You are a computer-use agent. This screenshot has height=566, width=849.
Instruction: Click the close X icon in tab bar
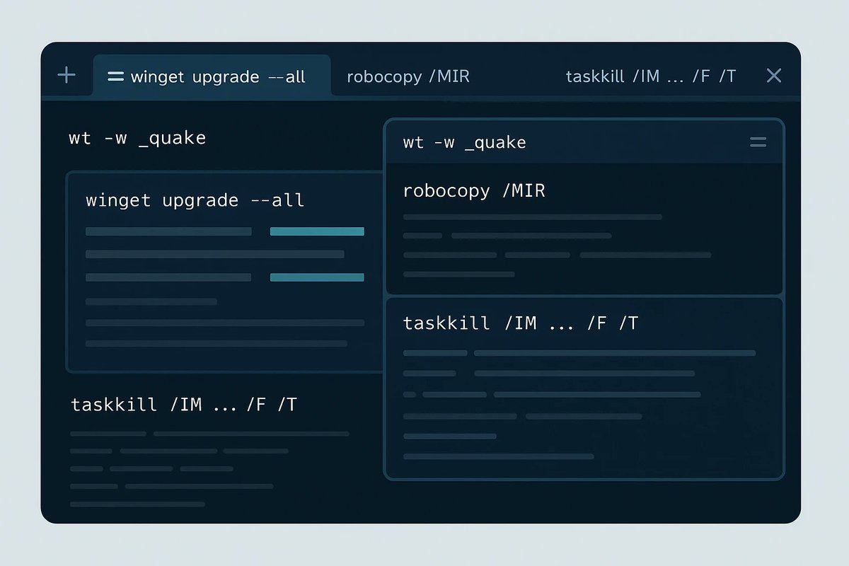(x=774, y=76)
